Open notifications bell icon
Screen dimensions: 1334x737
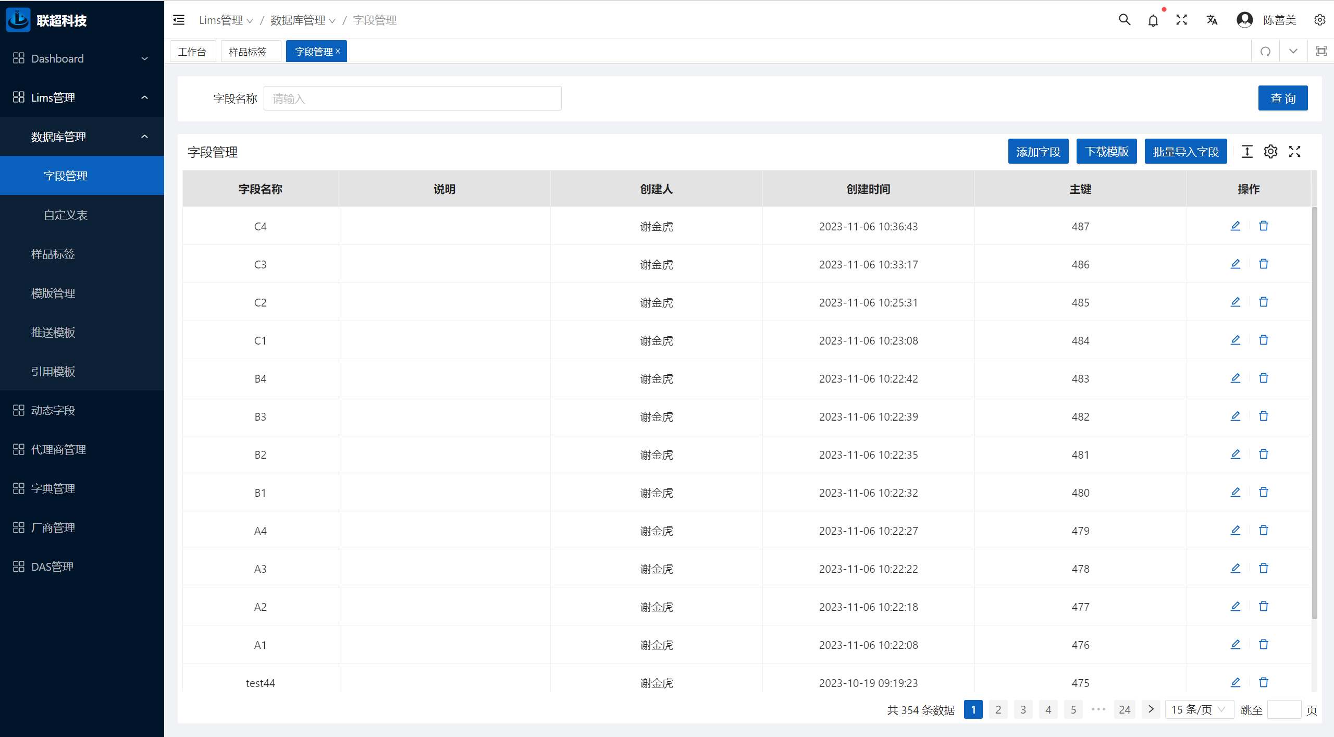click(x=1153, y=20)
